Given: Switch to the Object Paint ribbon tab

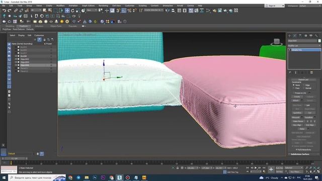Looking at the screenshot, I should [x=56, y=26].
